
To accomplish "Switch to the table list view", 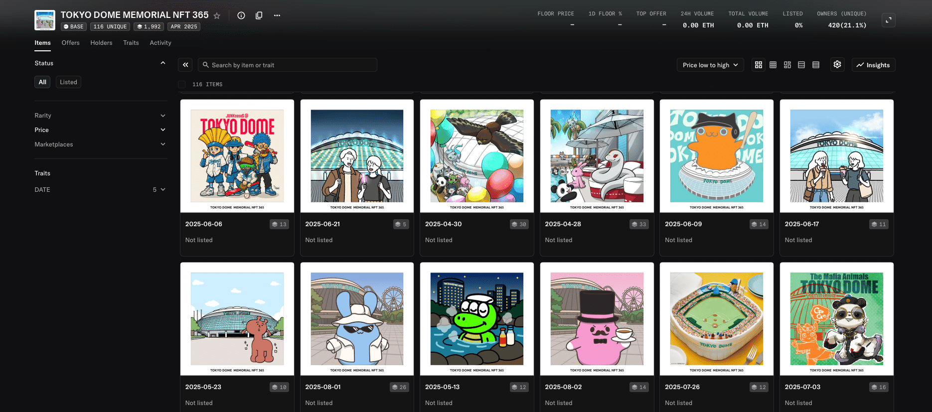I will point(816,65).
